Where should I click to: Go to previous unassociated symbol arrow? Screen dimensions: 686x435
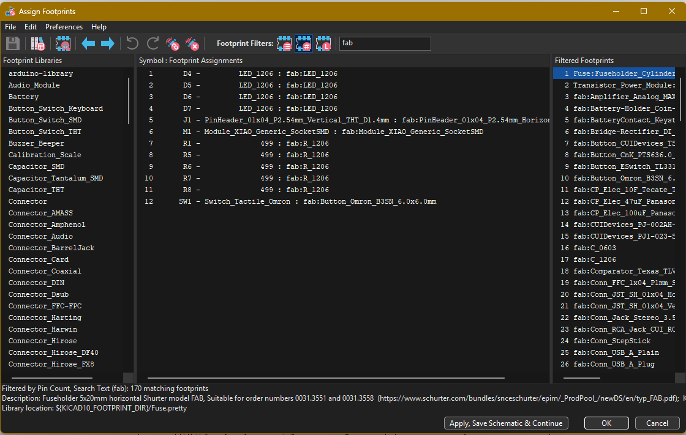point(88,43)
